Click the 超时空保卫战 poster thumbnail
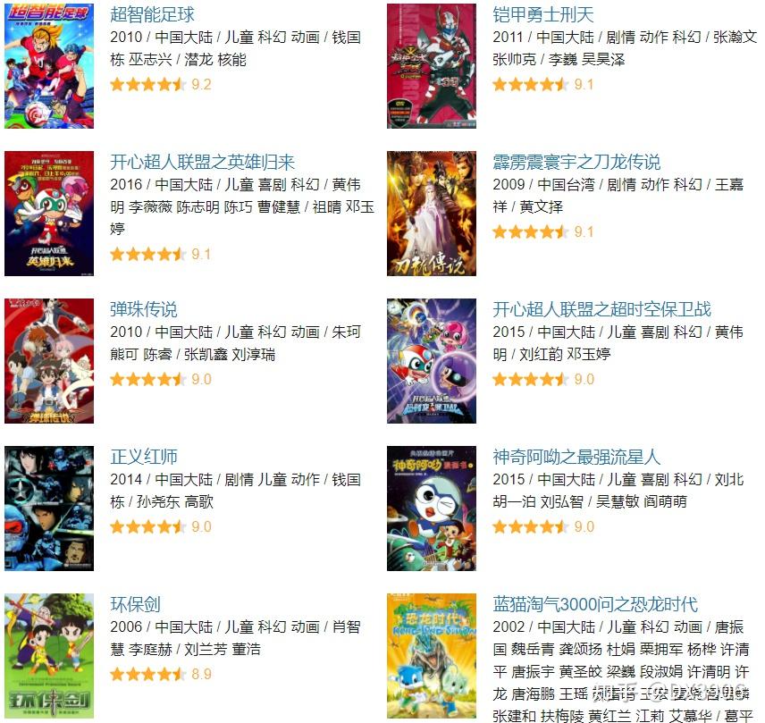The width and height of the screenshot is (765, 723). pos(432,361)
